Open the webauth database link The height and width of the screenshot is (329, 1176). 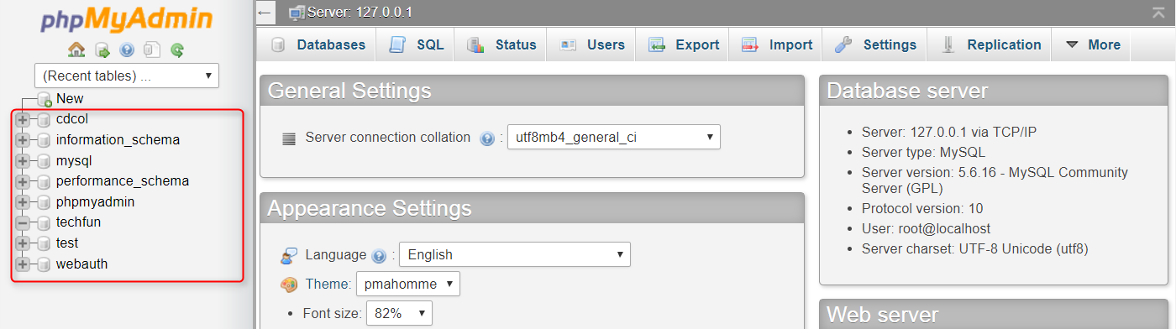(81, 264)
